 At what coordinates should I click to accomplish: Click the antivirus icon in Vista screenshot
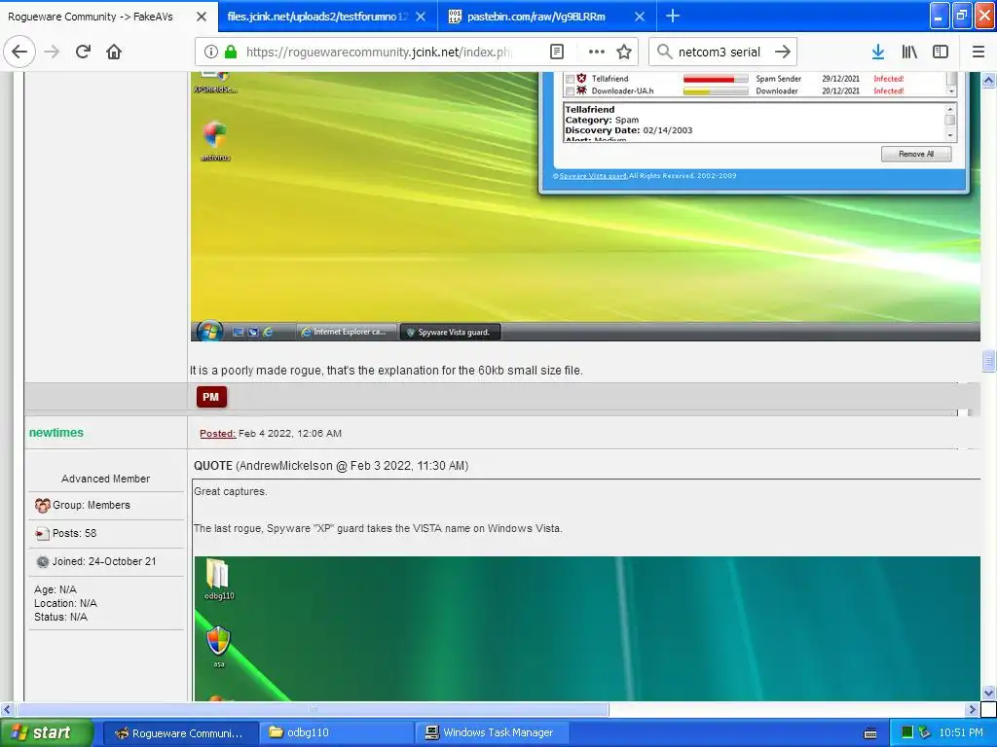tap(215, 140)
